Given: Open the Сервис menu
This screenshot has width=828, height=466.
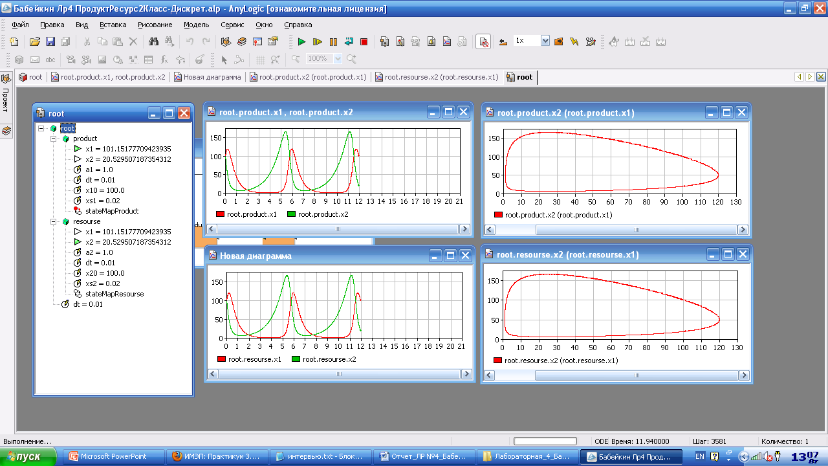Looking at the screenshot, I should point(232,25).
